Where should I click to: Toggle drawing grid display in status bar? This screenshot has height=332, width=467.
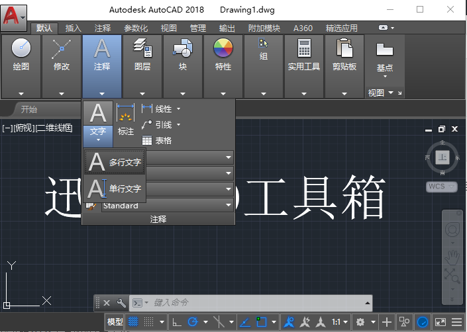(133, 321)
